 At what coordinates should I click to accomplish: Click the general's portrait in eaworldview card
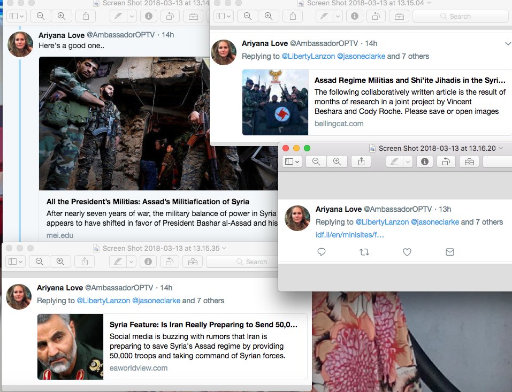coord(71,347)
